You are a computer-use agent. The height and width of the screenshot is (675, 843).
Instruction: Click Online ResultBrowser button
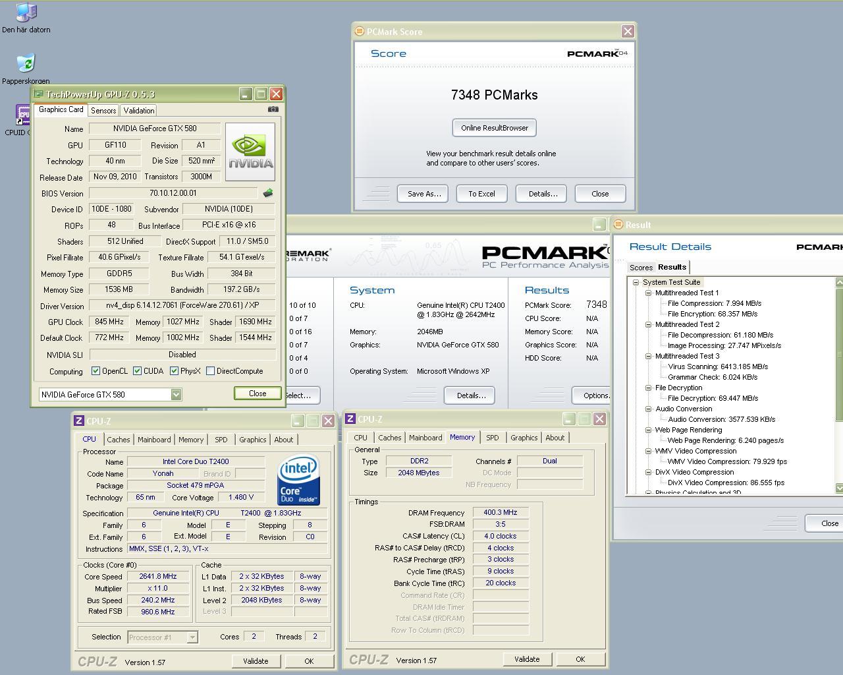point(495,128)
